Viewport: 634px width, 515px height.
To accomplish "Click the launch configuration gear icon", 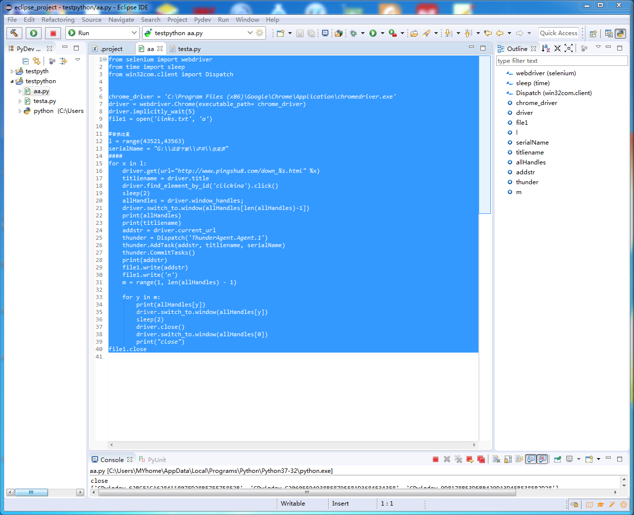I will (260, 33).
